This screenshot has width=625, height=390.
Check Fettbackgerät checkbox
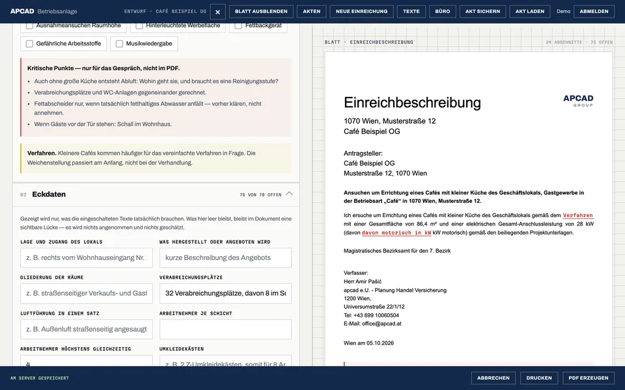(238, 25)
